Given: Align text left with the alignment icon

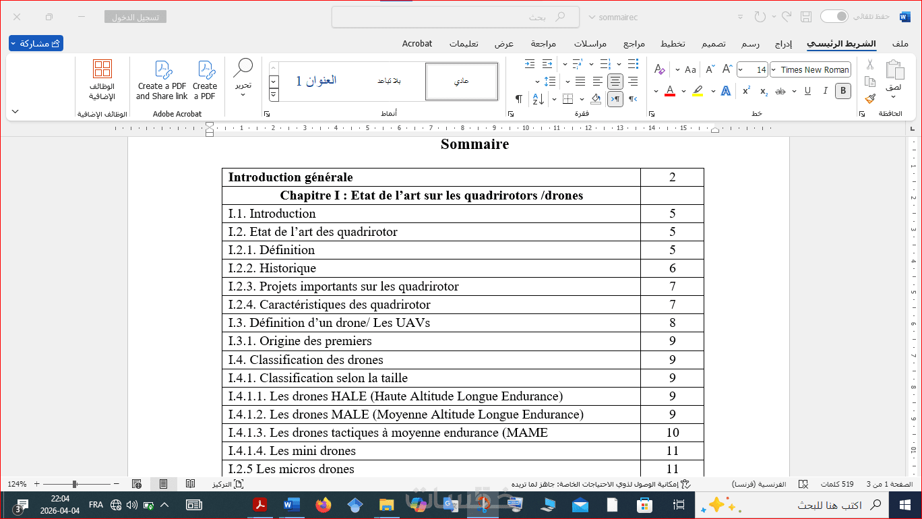Looking at the screenshot, I should pyautogui.click(x=598, y=82).
